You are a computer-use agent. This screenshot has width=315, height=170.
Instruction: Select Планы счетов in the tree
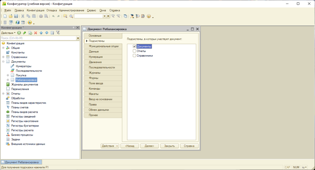[20, 107]
